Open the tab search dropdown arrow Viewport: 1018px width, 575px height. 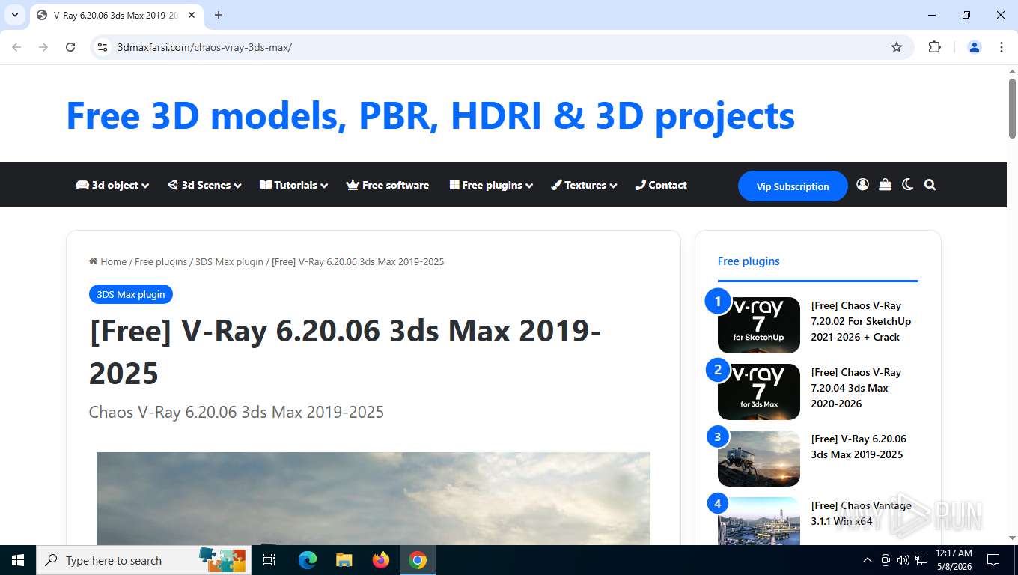click(14, 15)
